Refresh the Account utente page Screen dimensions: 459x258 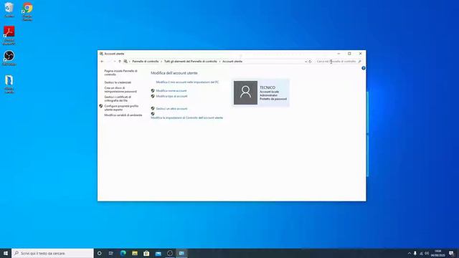point(311,62)
